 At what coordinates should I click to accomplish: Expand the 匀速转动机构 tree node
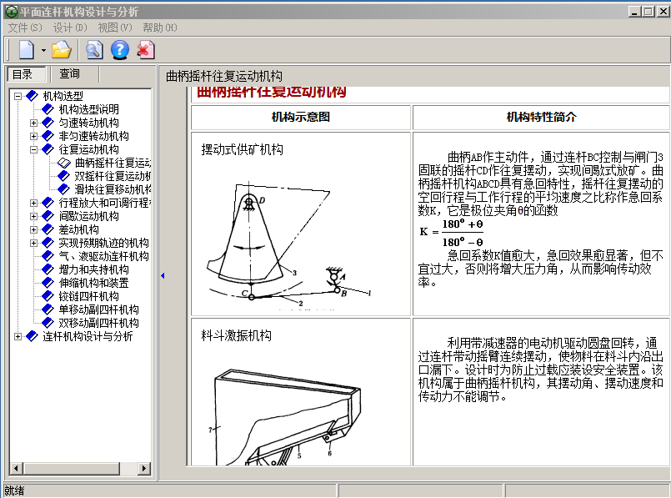click(x=33, y=123)
